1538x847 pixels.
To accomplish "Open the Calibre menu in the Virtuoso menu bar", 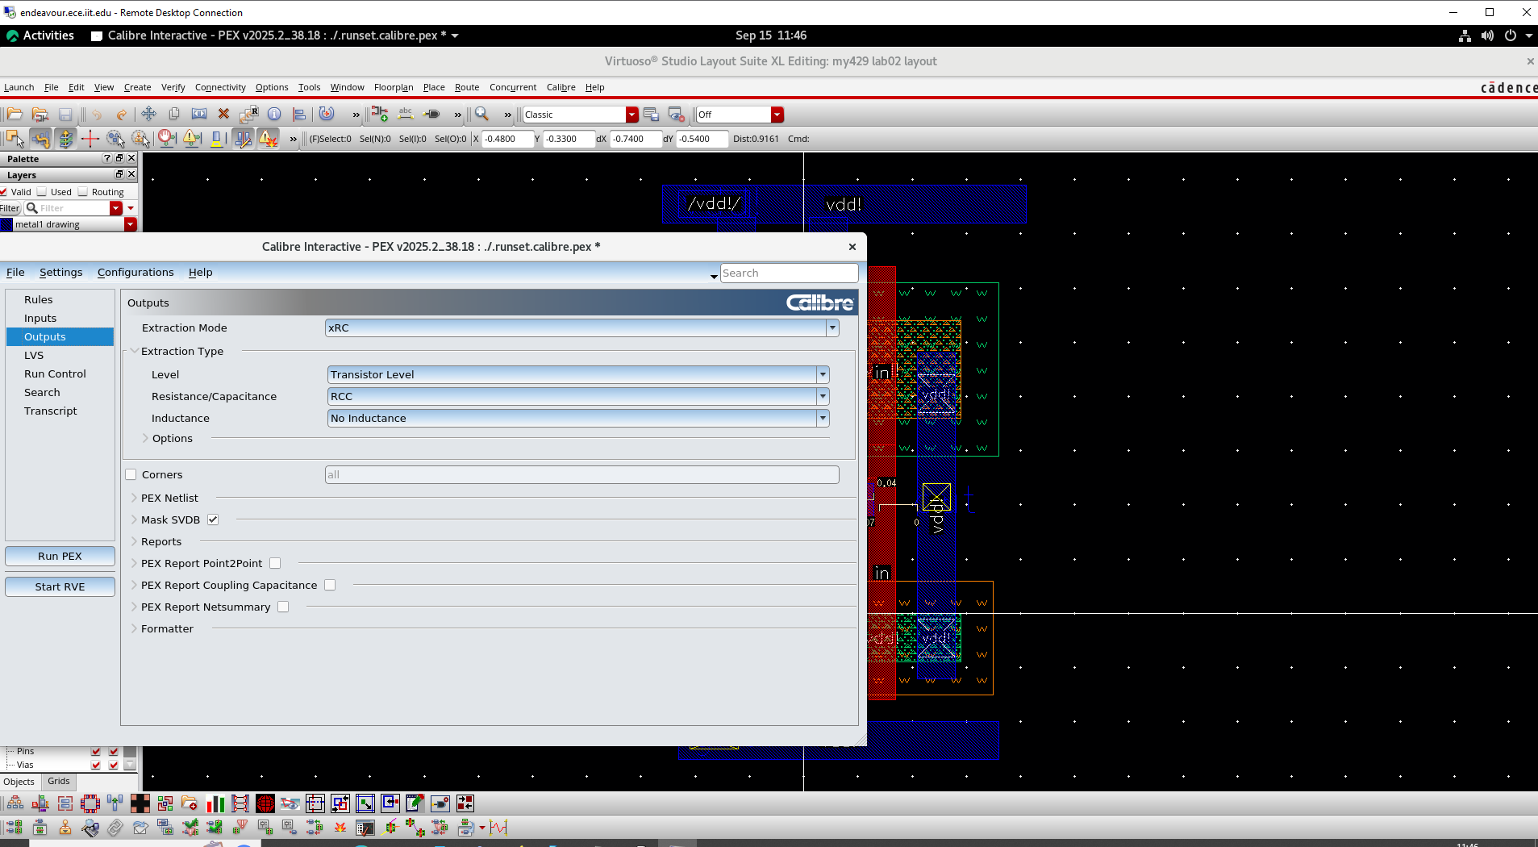I will point(561,87).
